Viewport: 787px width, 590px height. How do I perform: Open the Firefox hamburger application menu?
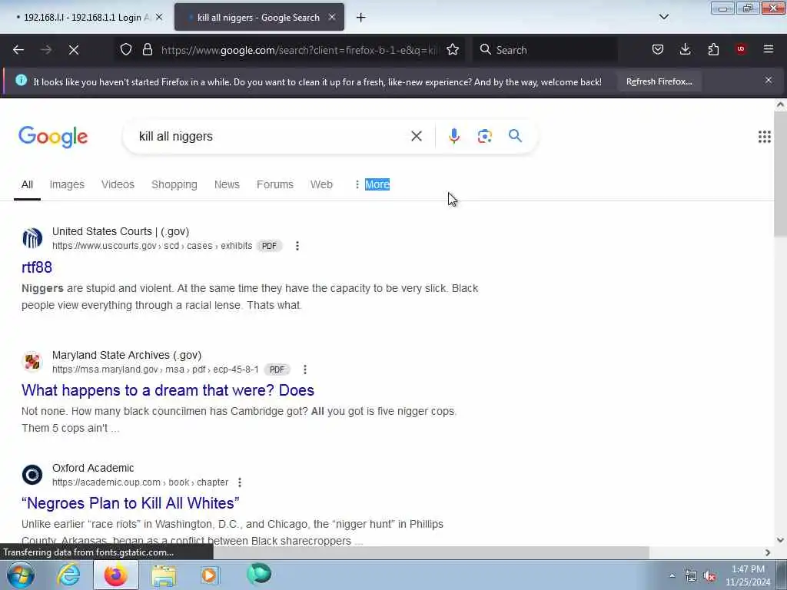pos(768,49)
